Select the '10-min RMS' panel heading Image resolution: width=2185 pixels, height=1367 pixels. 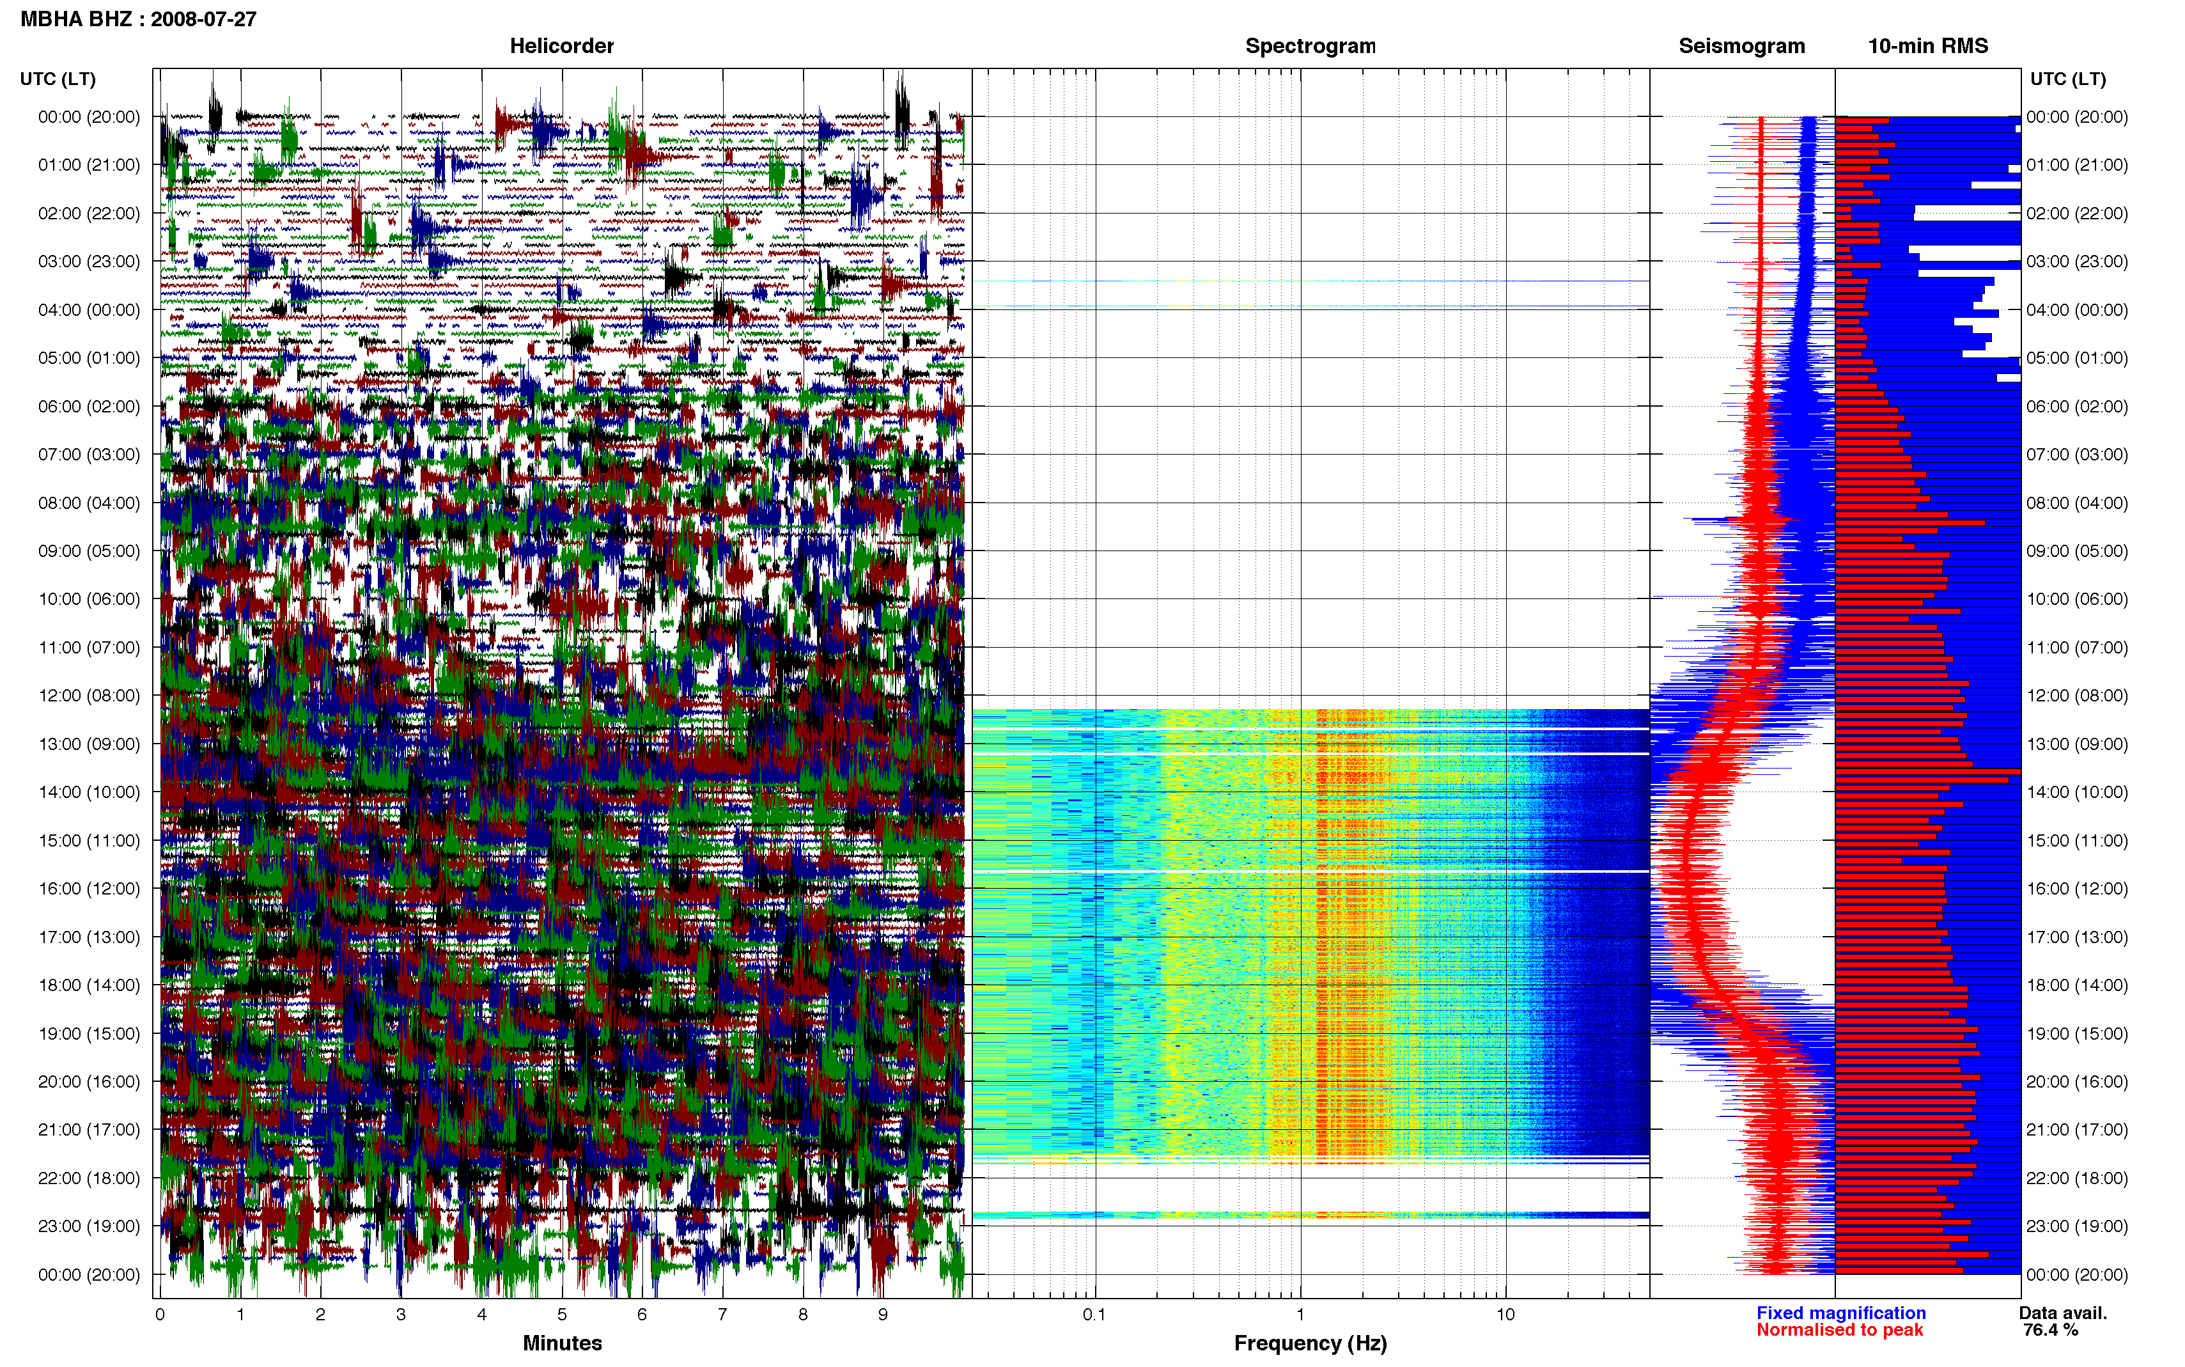pyautogui.click(x=1927, y=46)
